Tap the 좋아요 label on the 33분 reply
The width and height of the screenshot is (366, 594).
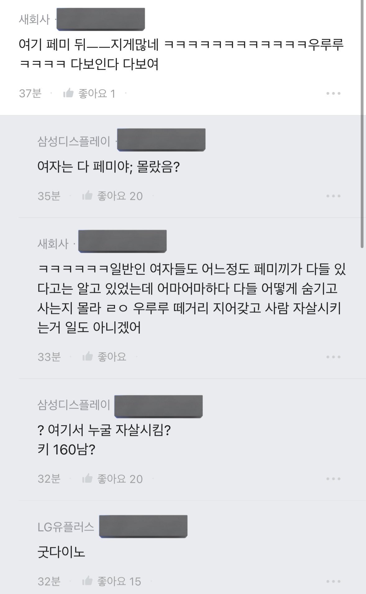click(x=112, y=357)
